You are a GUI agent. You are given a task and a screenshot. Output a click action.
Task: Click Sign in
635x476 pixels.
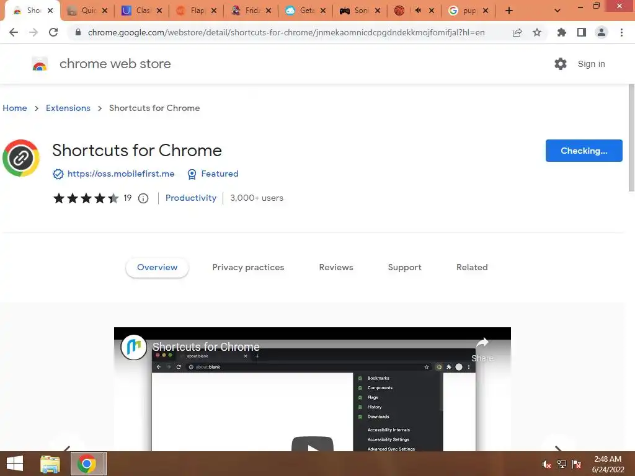click(x=591, y=64)
